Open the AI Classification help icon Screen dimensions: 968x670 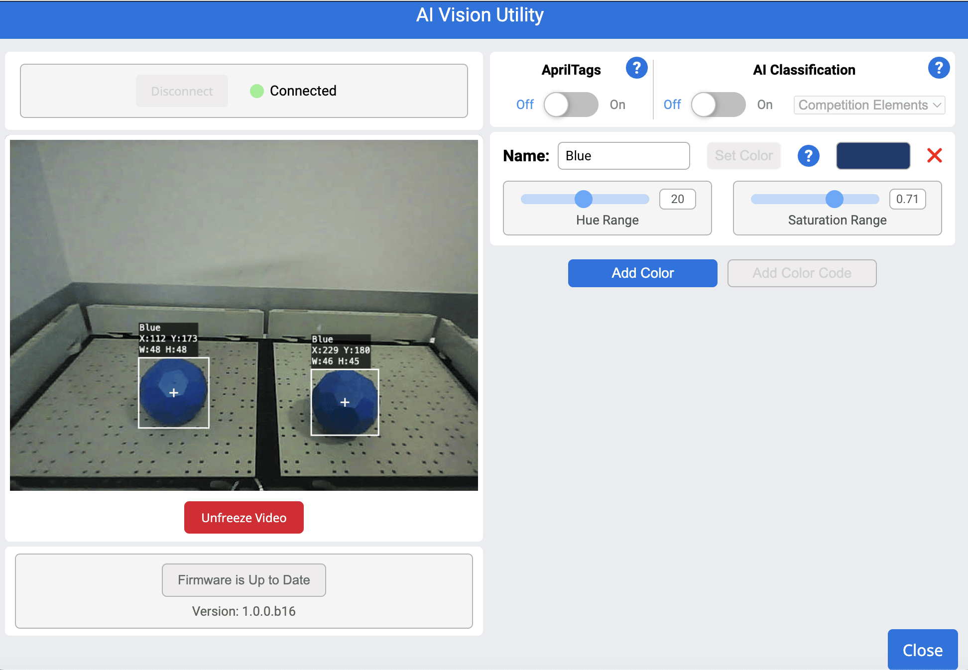click(939, 68)
